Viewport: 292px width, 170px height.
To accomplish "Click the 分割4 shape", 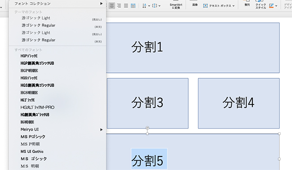I will pos(239,103).
